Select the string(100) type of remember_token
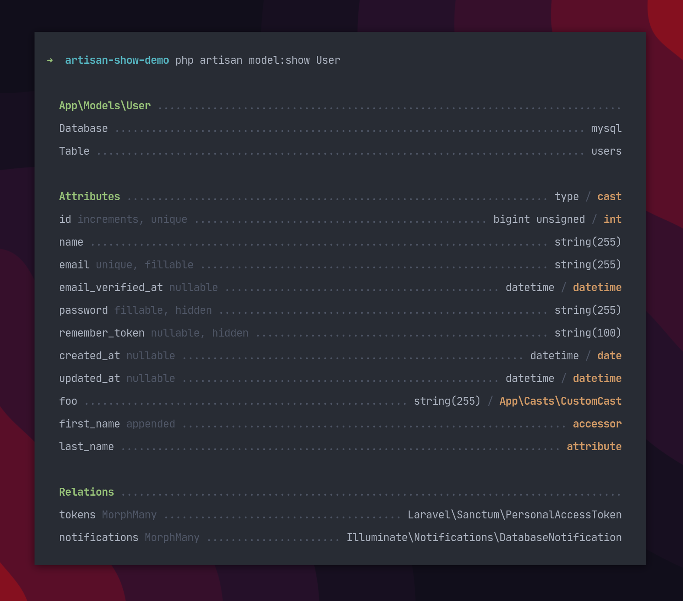 click(588, 333)
